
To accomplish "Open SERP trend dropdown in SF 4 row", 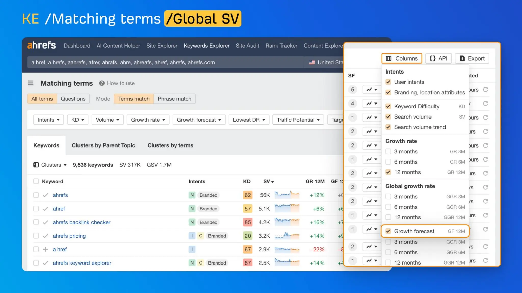I will [x=372, y=104].
